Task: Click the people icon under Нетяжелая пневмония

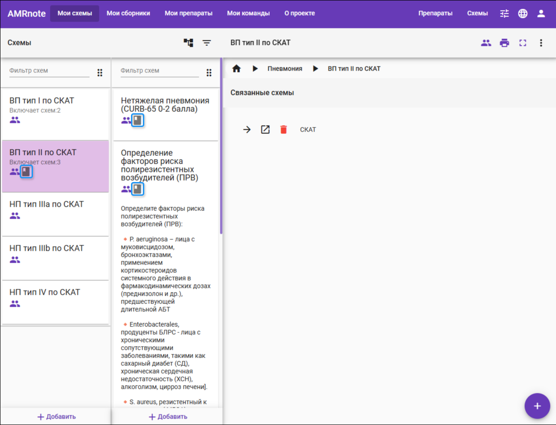Action: pyautogui.click(x=126, y=121)
